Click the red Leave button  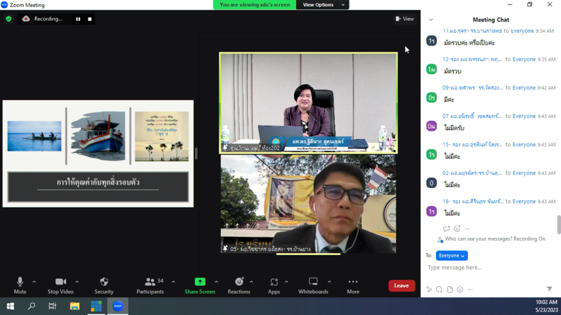click(x=401, y=285)
